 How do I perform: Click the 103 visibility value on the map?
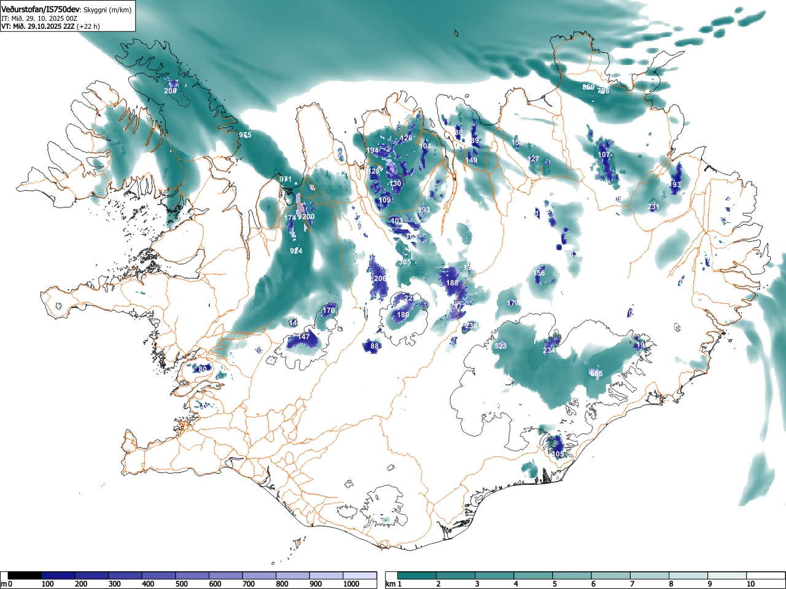click(397, 221)
